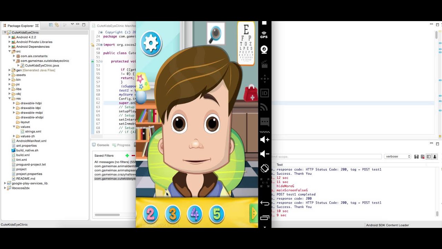Select com.gameimax.animaldent saved filter
Image resolution: width=442 pixels, height=249 pixels.
coord(115,166)
